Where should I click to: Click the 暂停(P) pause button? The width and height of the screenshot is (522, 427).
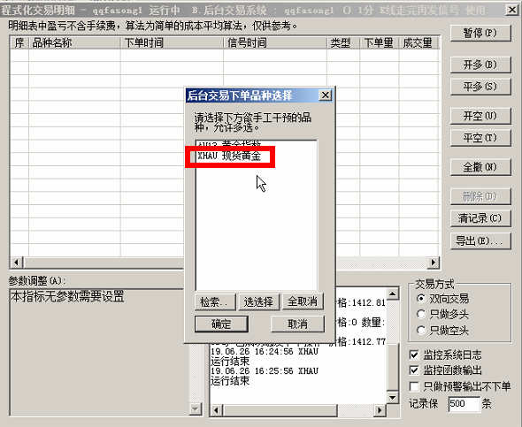click(480, 34)
